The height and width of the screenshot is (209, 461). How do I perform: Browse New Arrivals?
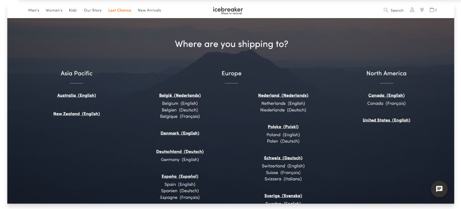tap(149, 10)
